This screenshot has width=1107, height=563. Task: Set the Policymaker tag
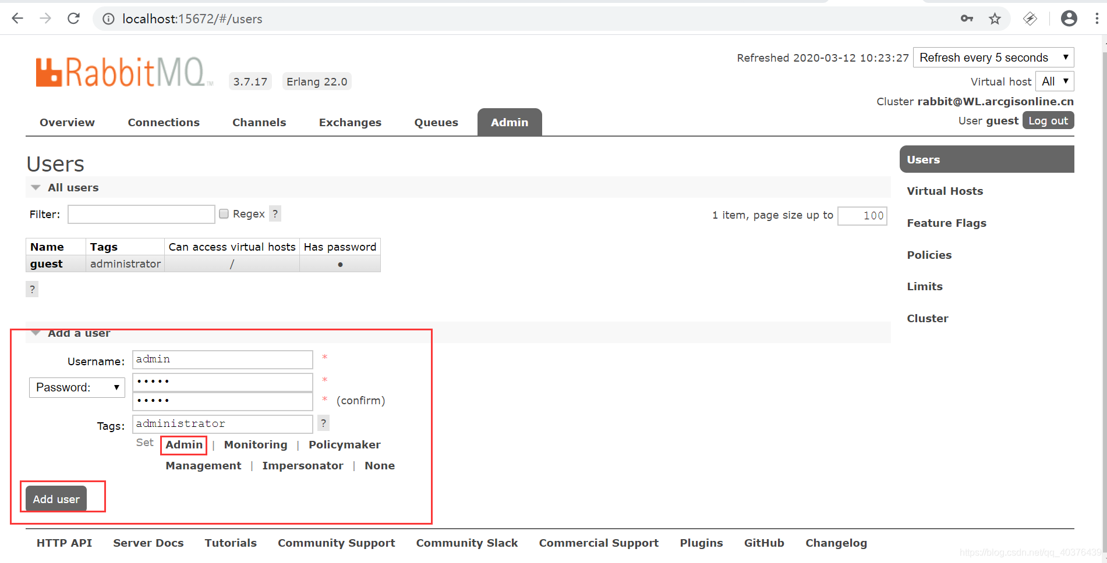point(344,444)
